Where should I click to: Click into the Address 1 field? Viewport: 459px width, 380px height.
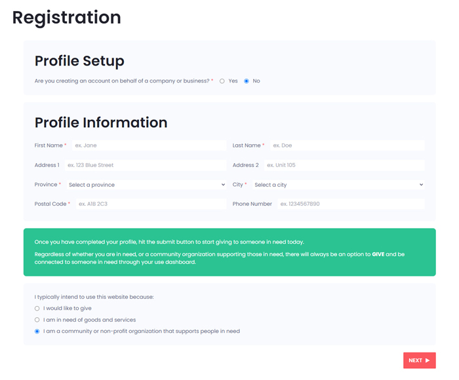pos(146,165)
